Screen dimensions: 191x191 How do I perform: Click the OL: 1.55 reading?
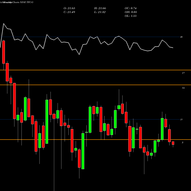[131, 16]
